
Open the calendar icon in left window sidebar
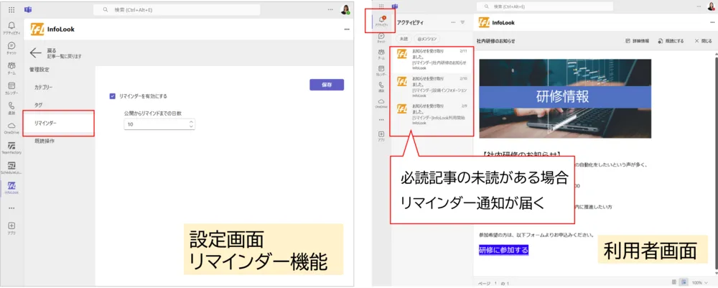pyautogui.click(x=11, y=86)
